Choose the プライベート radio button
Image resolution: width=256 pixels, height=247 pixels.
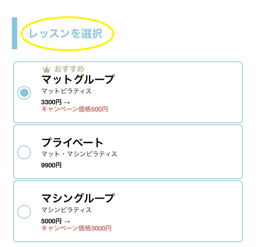[24, 152]
